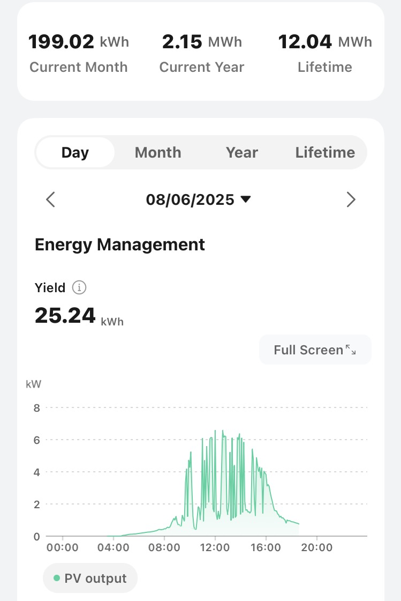This screenshot has width=401, height=601.
Task: Open the date picker dropdown triangle
Action: click(x=246, y=199)
